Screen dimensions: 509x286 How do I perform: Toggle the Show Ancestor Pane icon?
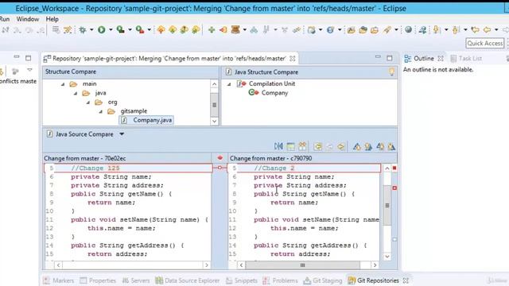[x=290, y=146]
